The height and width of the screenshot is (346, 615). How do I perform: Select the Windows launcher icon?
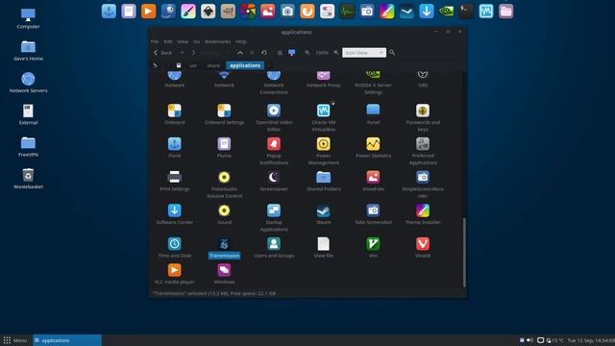pyautogui.click(x=224, y=270)
